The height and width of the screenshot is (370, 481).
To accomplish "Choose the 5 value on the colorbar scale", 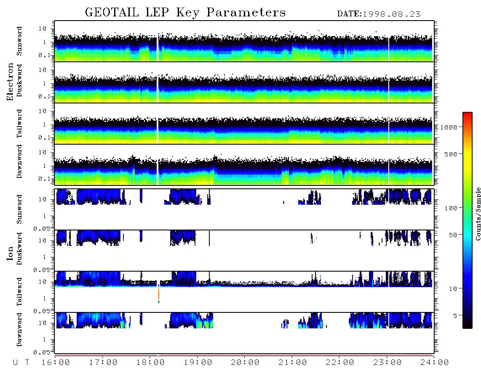I will (x=455, y=315).
